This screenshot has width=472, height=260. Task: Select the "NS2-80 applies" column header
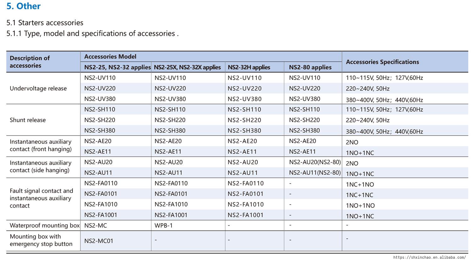click(x=310, y=67)
